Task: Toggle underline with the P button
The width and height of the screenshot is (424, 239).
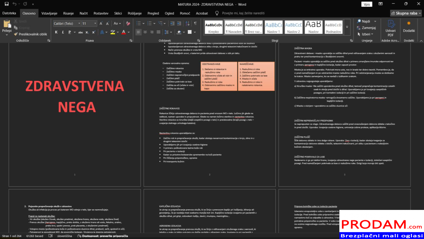Action: (x=70, y=32)
